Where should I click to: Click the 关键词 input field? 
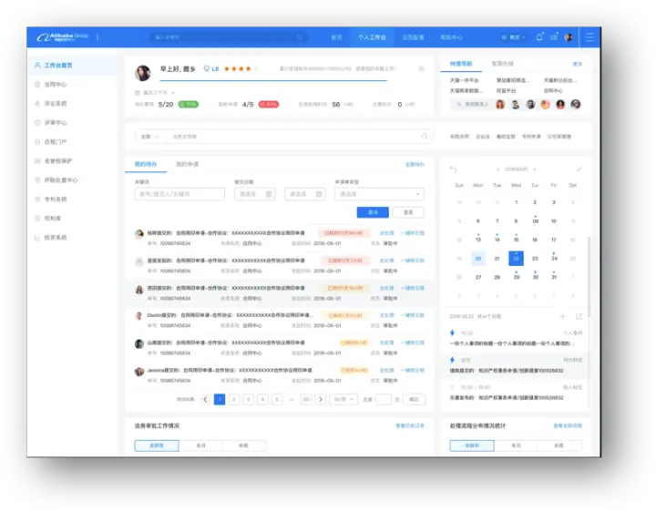coord(179,194)
